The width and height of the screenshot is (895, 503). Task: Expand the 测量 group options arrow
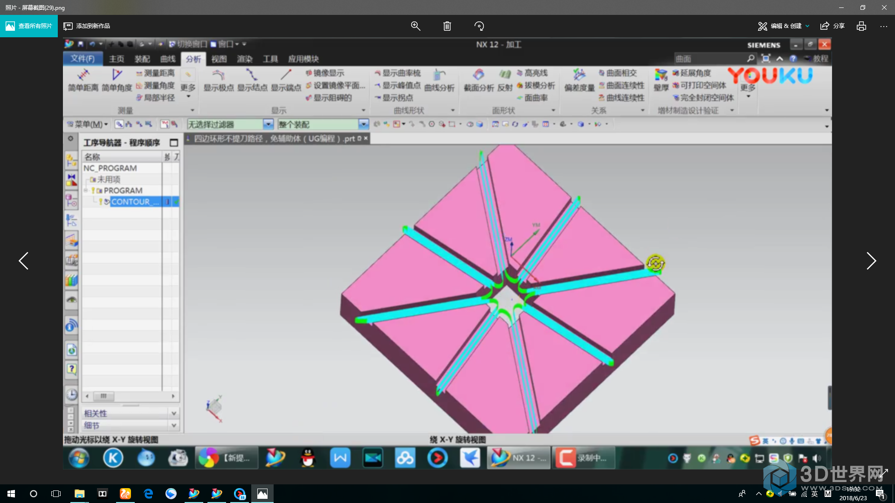[193, 110]
